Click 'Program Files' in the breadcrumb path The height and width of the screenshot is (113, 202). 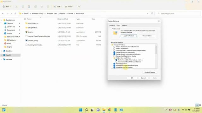tap(52, 13)
